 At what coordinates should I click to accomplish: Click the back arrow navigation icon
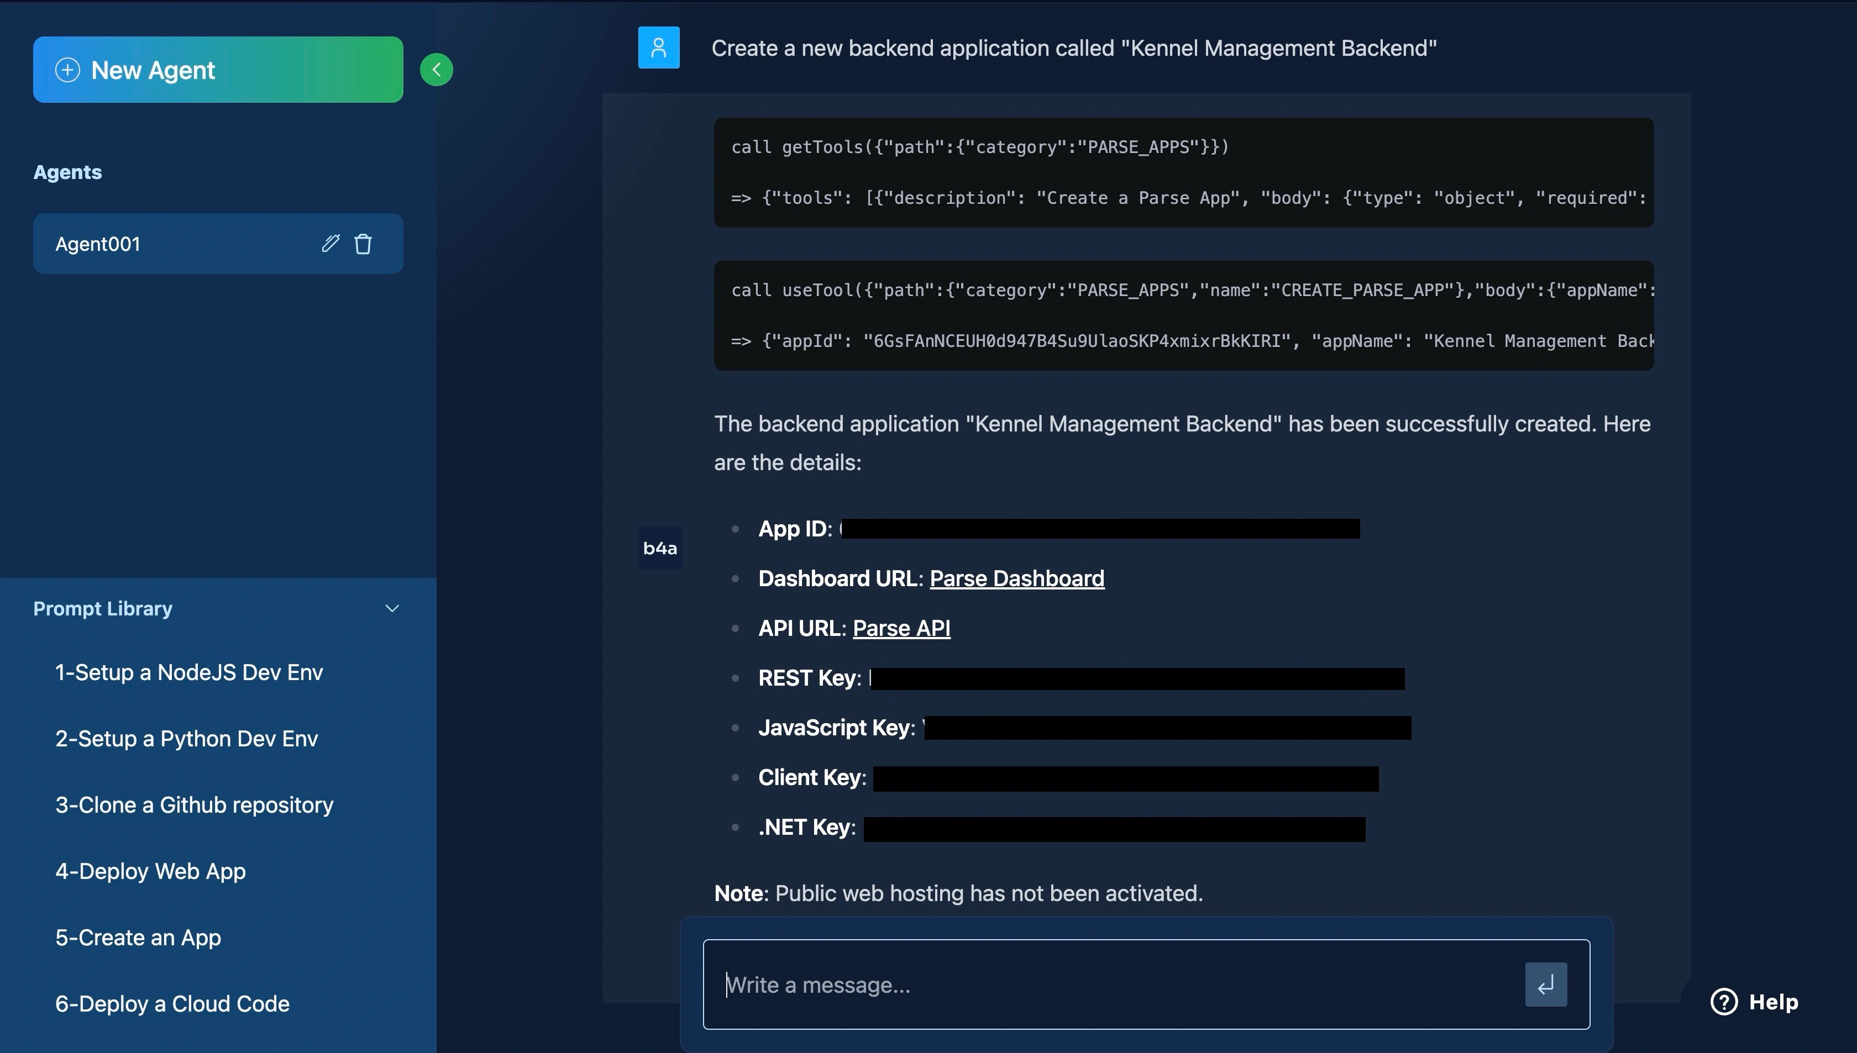pos(438,69)
